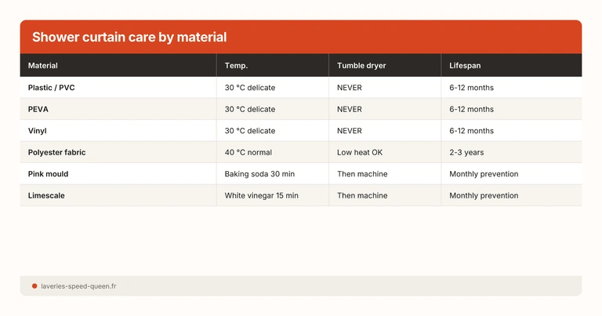Click the Temp. column header

pyautogui.click(x=236, y=66)
